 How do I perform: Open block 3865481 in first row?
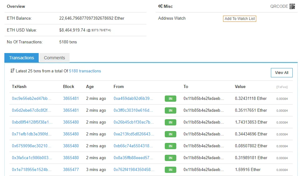pyautogui.click(x=71, y=98)
